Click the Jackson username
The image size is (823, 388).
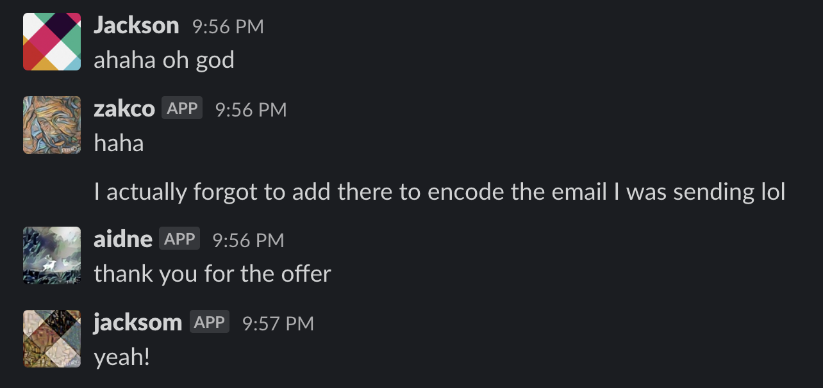pyautogui.click(x=137, y=26)
